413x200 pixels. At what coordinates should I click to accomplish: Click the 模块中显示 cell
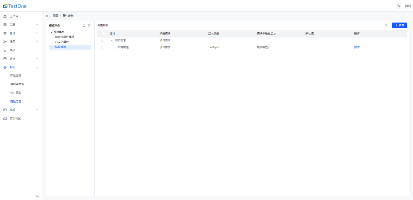264,47
